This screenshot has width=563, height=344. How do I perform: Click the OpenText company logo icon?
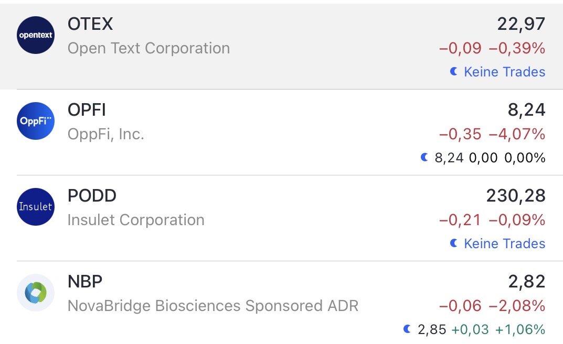pyautogui.click(x=36, y=35)
